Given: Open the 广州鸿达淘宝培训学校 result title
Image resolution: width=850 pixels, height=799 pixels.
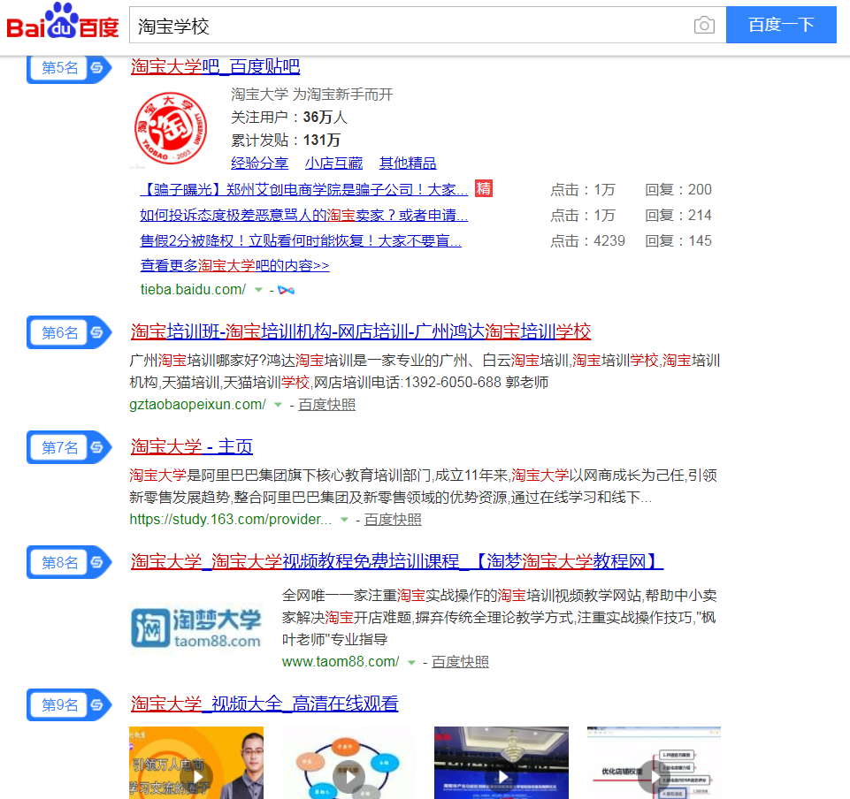Looking at the screenshot, I should click(x=361, y=331).
